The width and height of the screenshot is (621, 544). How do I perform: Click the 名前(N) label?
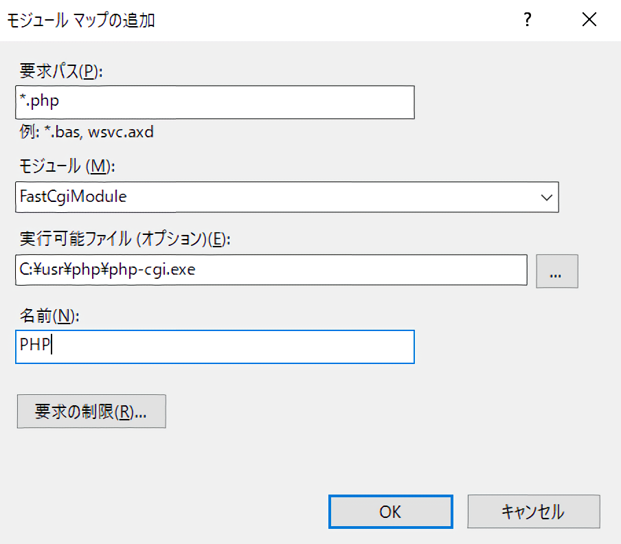click(x=49, y=315)
